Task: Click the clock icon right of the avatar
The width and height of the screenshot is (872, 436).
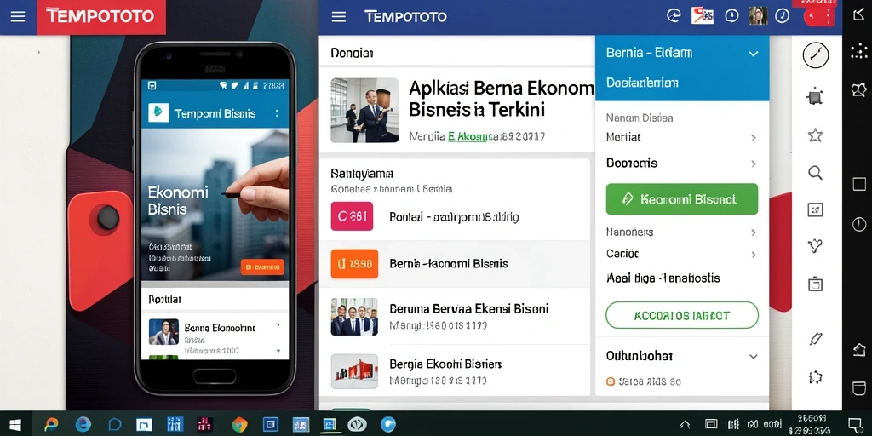Action: pos(783,16)
